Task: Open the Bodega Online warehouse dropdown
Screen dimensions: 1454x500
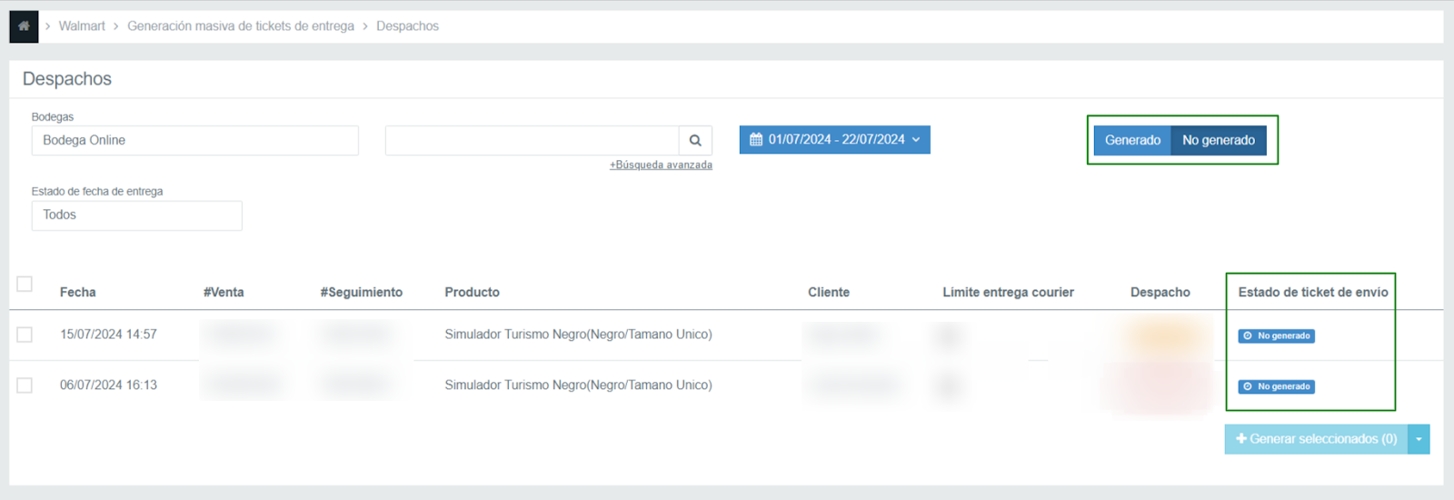Action: tap(194, 140)
